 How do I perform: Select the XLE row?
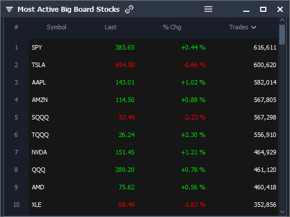tap(153, 205)
